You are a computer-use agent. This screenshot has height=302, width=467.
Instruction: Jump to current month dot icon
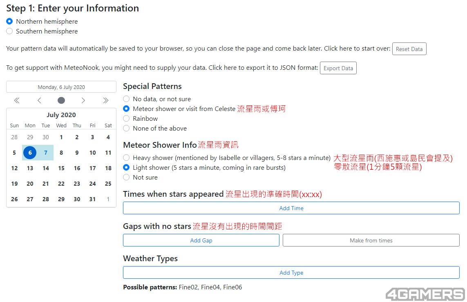click(x=61, y=100)
